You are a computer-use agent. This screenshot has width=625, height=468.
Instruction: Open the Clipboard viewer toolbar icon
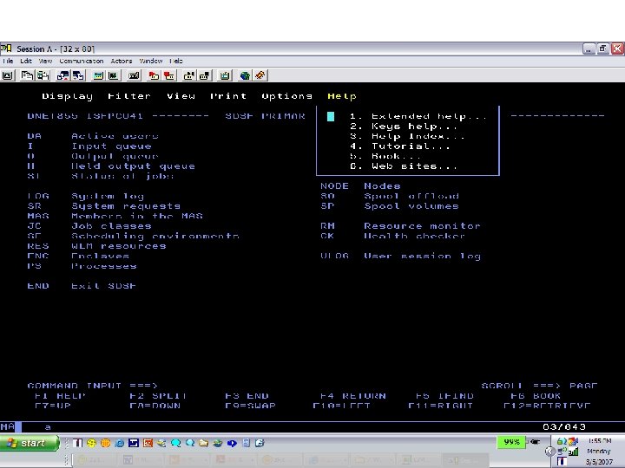point(225,75)
